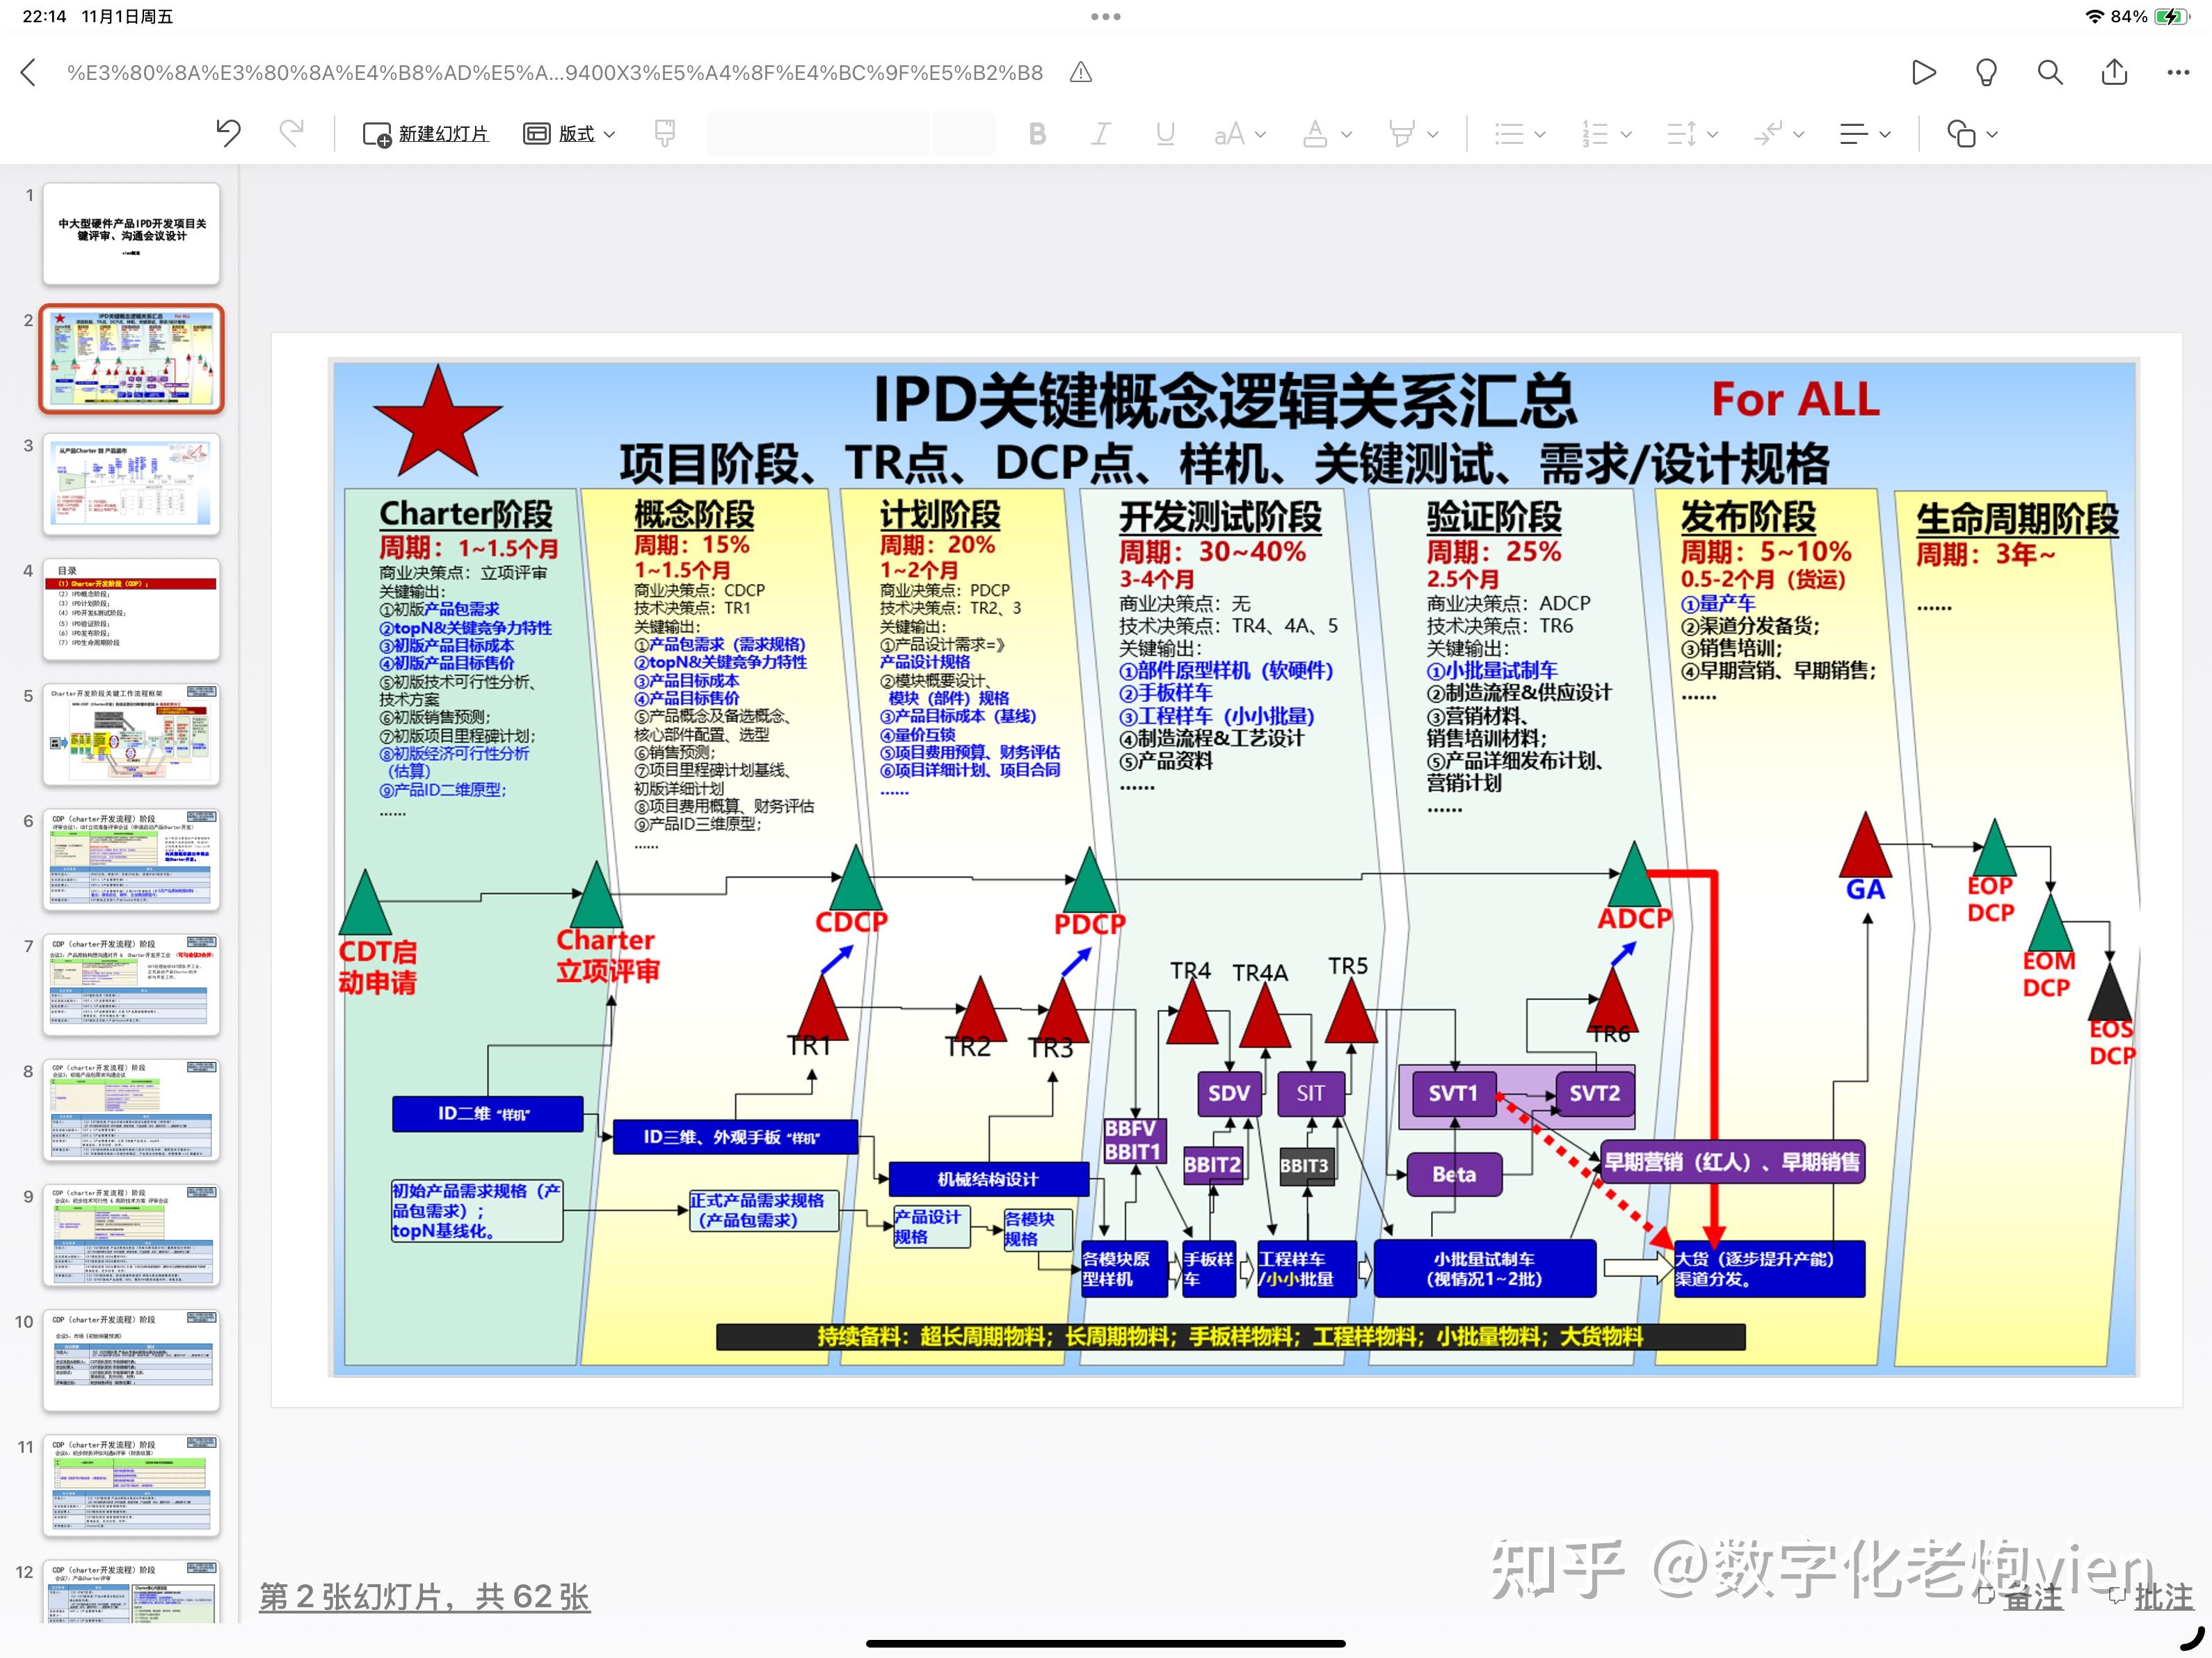The image size is (2212, 1658).
Task: Open the Share icon
Action: pyautogui.click(x=2113, y=72)
